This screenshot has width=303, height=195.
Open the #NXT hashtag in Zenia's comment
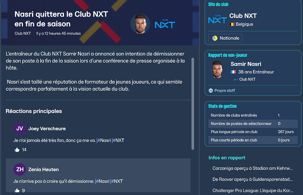(117, 181)
